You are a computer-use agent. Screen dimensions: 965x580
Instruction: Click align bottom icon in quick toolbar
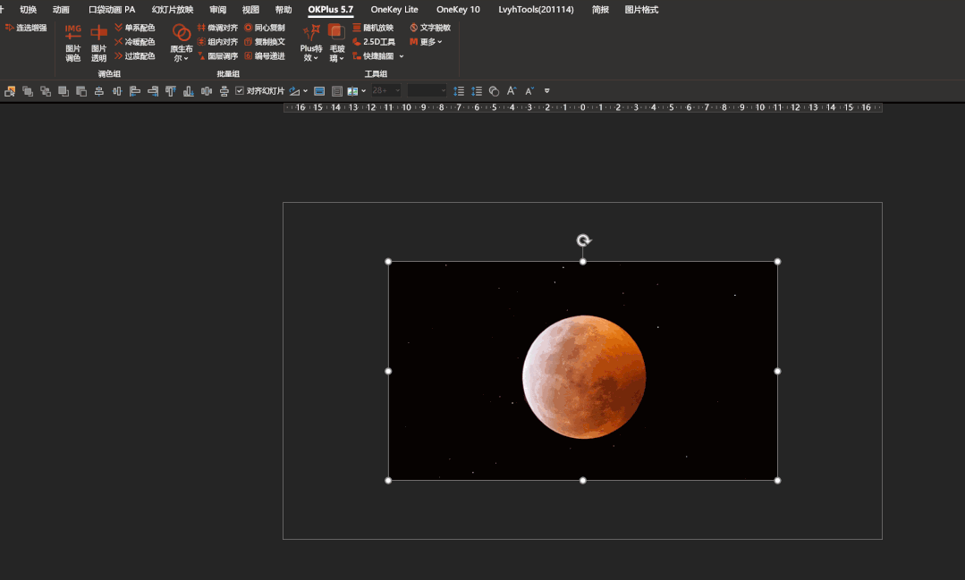[189, 91]
